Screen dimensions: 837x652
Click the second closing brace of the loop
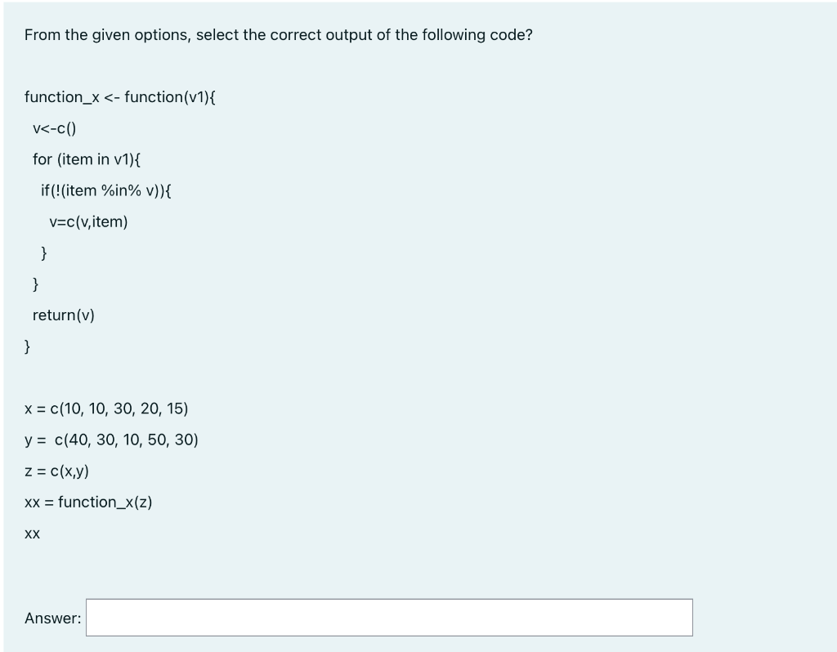pyautogui.click(x=35, y=283)
